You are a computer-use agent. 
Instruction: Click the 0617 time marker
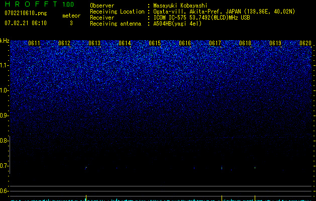215,43
